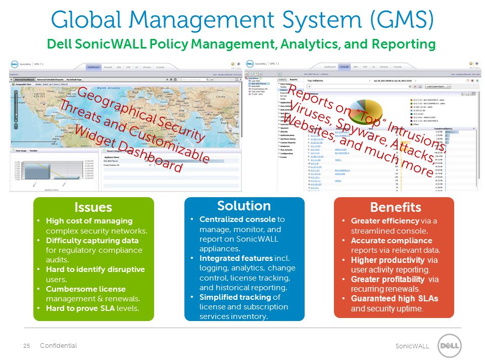Screen dimensions: 485x364
Task: Expand the Custom Reports group
Action: coord(279,143)
